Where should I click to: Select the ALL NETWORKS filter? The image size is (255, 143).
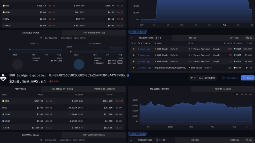(207, 78)
